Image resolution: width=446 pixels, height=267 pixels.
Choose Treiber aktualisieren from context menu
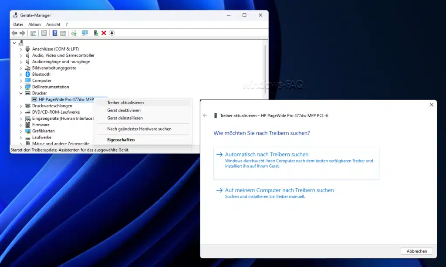[x=144, y=103]
